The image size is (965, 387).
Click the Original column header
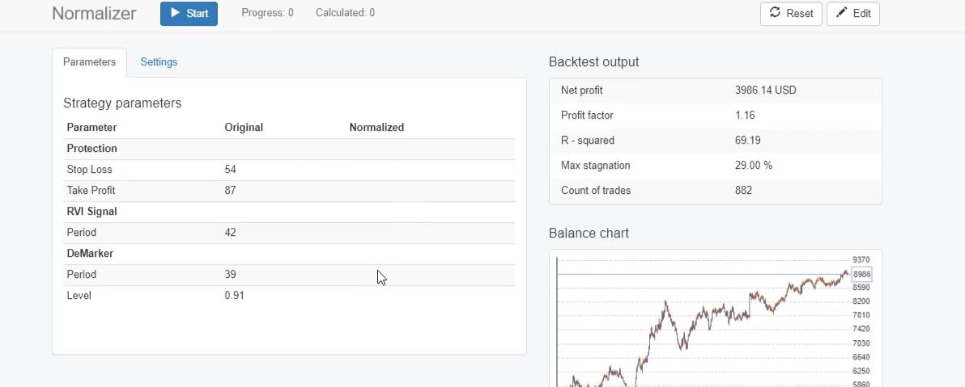tap(244, 128)
